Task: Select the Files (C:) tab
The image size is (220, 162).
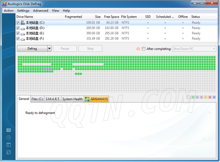Action: [37, 99]
